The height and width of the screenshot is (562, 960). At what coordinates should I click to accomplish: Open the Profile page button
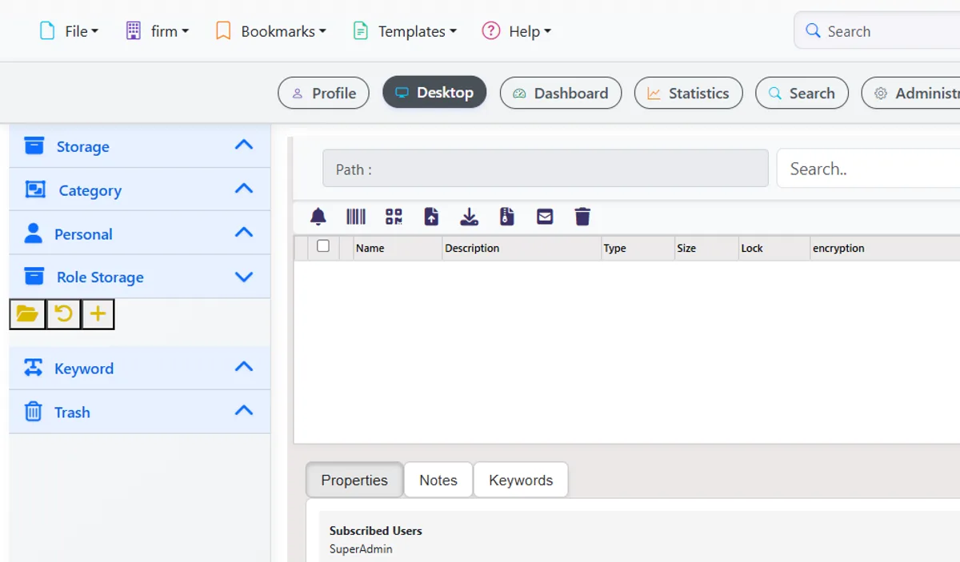[x=323, y=93]
